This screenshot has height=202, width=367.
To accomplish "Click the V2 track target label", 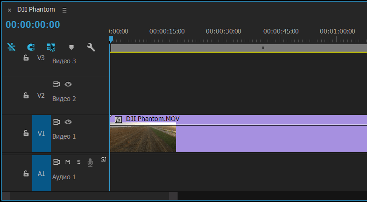I will tap(41, 95).
